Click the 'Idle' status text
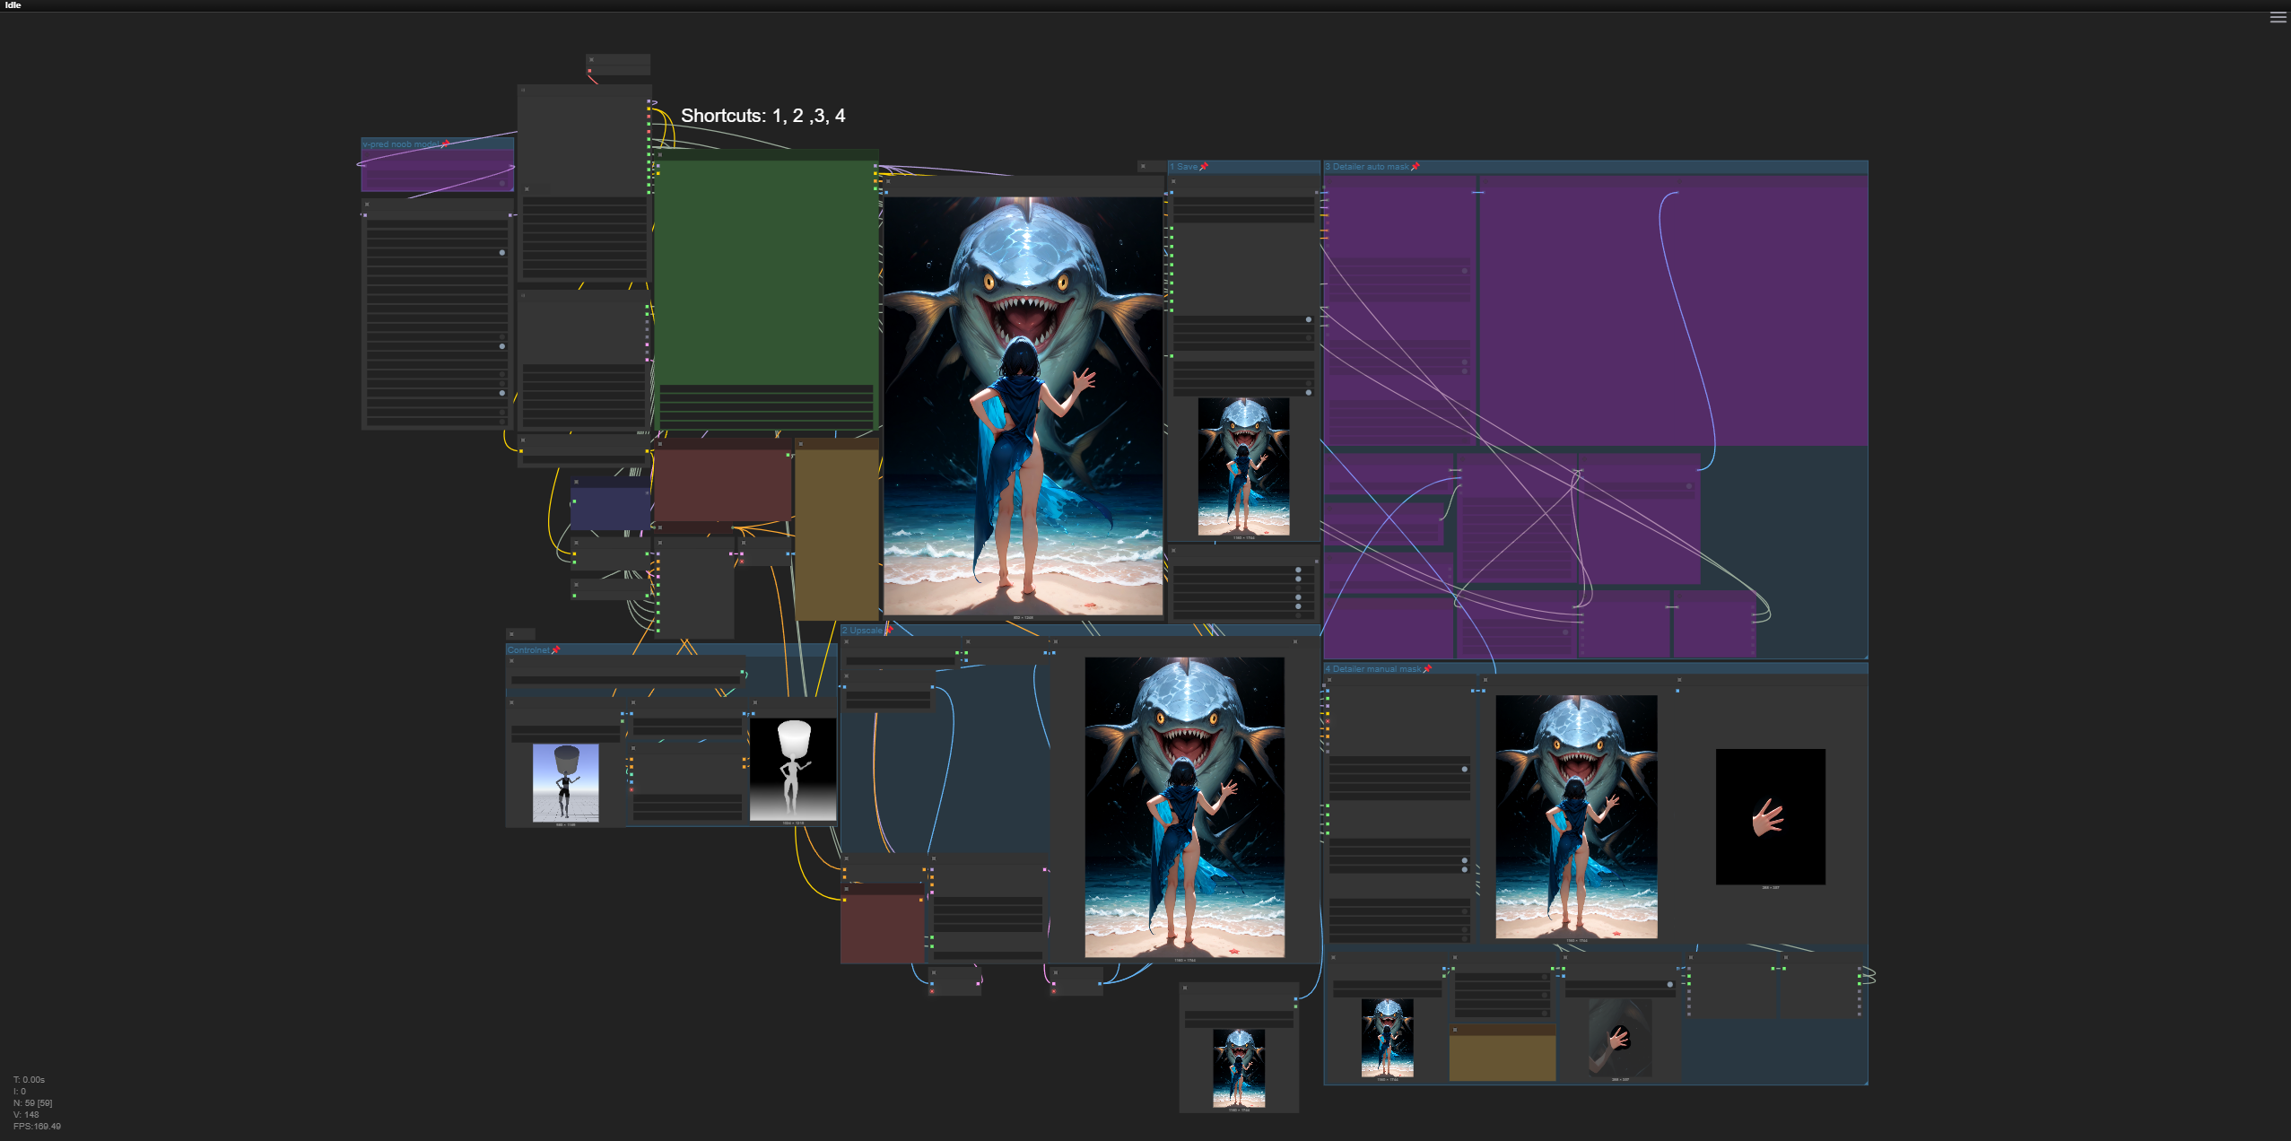 [x=13, y=5]
